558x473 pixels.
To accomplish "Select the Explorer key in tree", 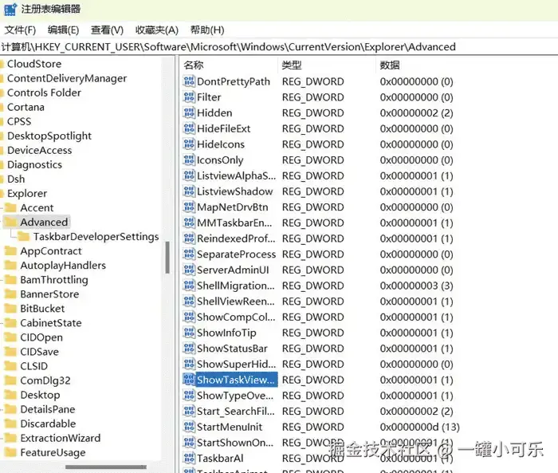I will pos(27,193).
